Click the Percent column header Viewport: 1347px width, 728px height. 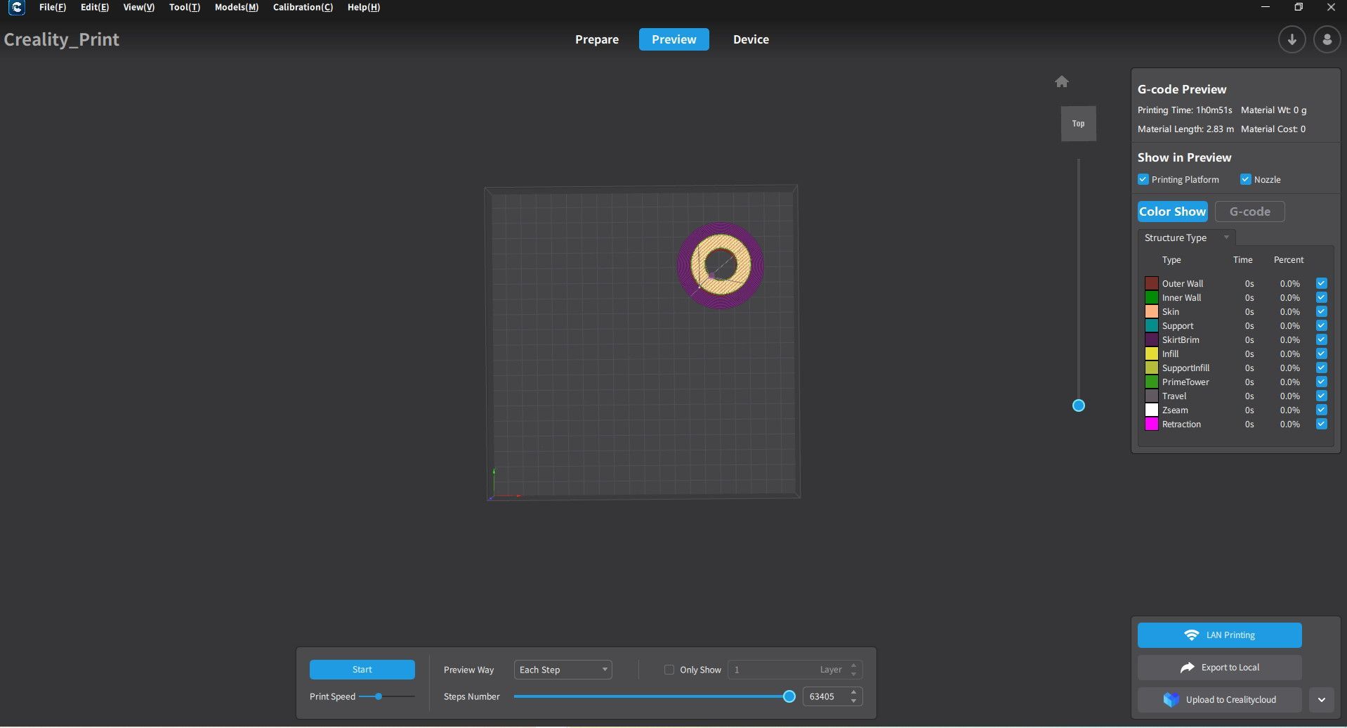click(1289, 260)
